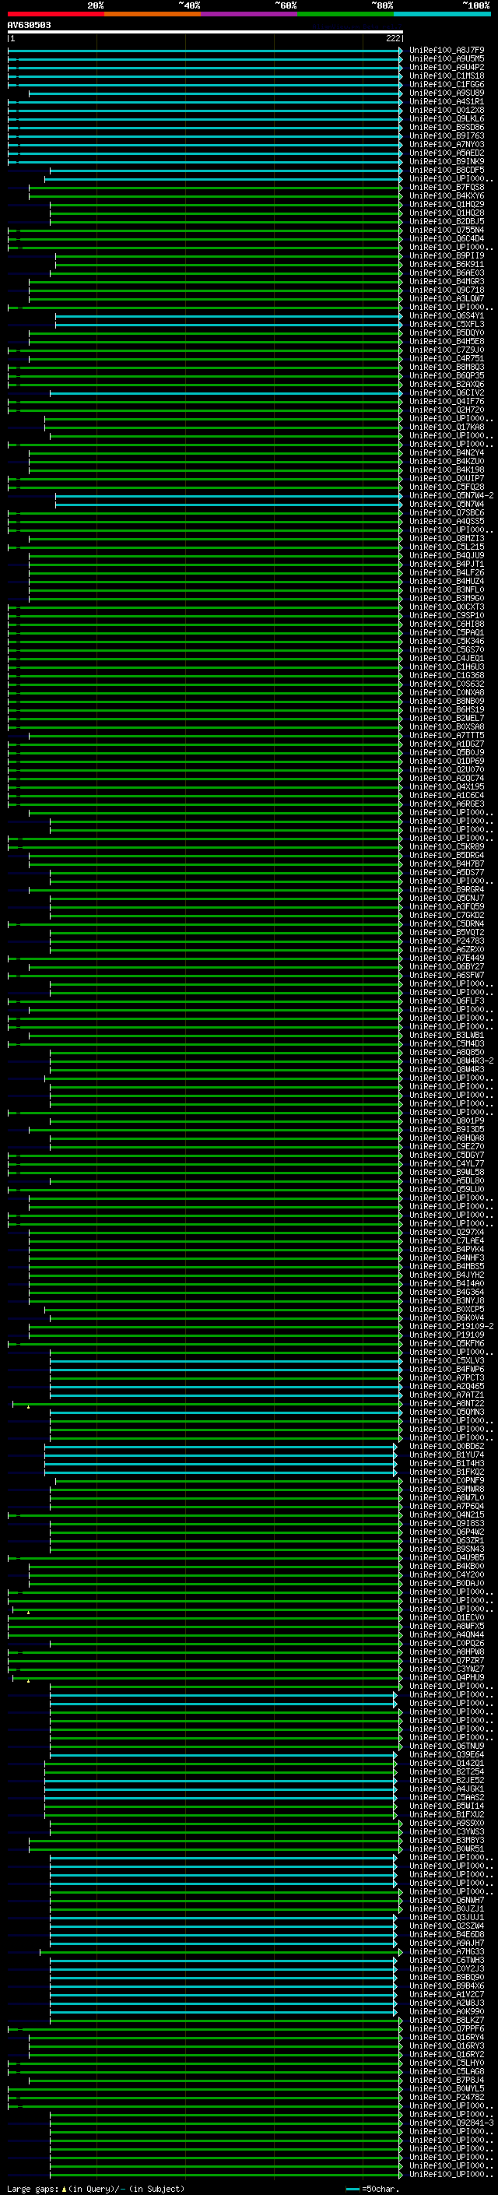Select the label UniRef100_C5KR89
Screen dimensions: 498x2195
[447, 846]
